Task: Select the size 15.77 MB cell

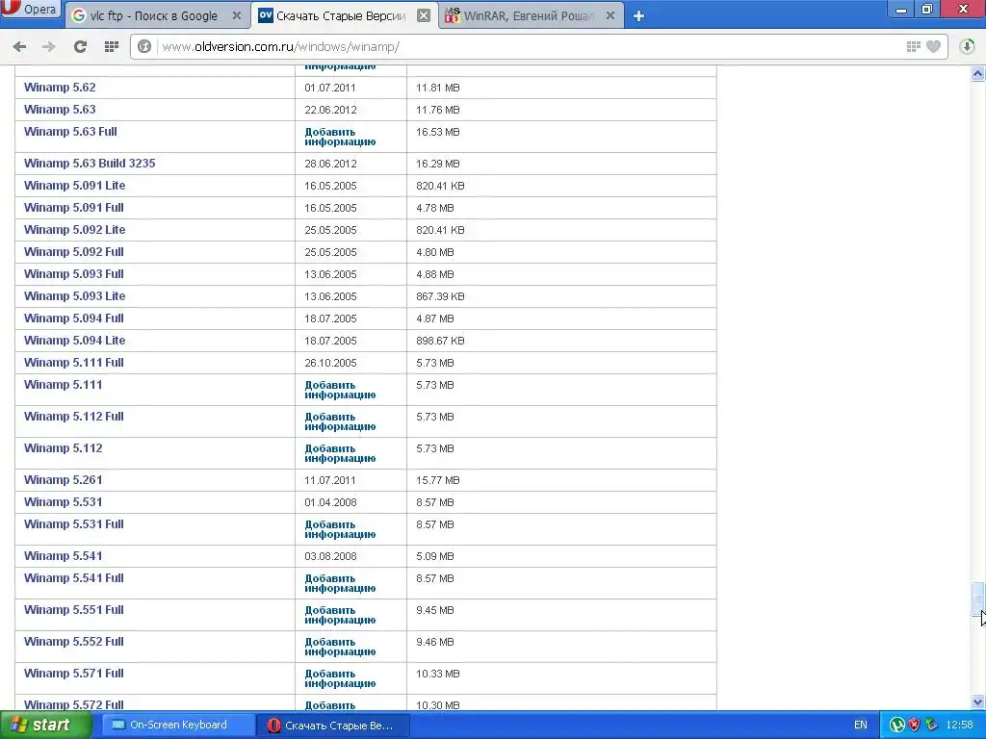Action: click(438, 480)
